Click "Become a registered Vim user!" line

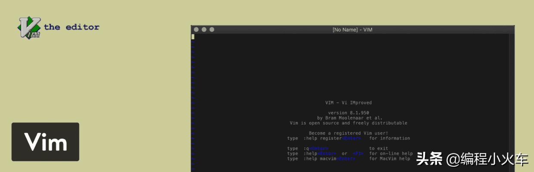click(348, 133)
